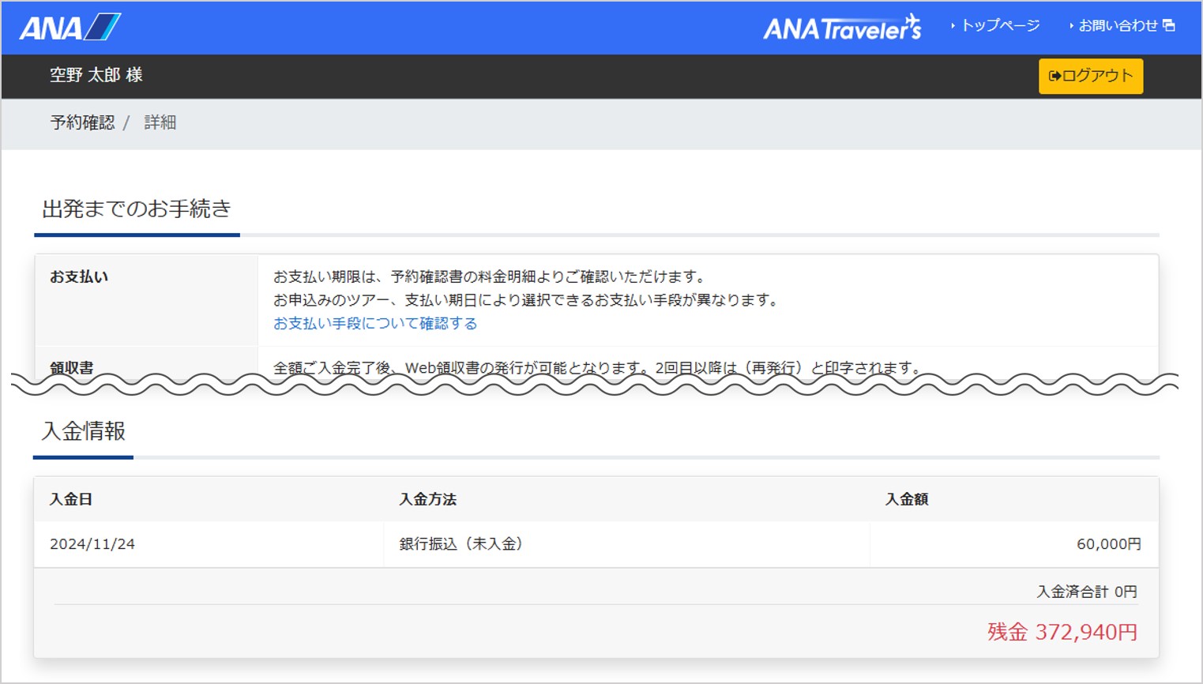Click the 入金情報 section heading
The height and width of the screenshot is (684, 1203).
click(83, 432)
